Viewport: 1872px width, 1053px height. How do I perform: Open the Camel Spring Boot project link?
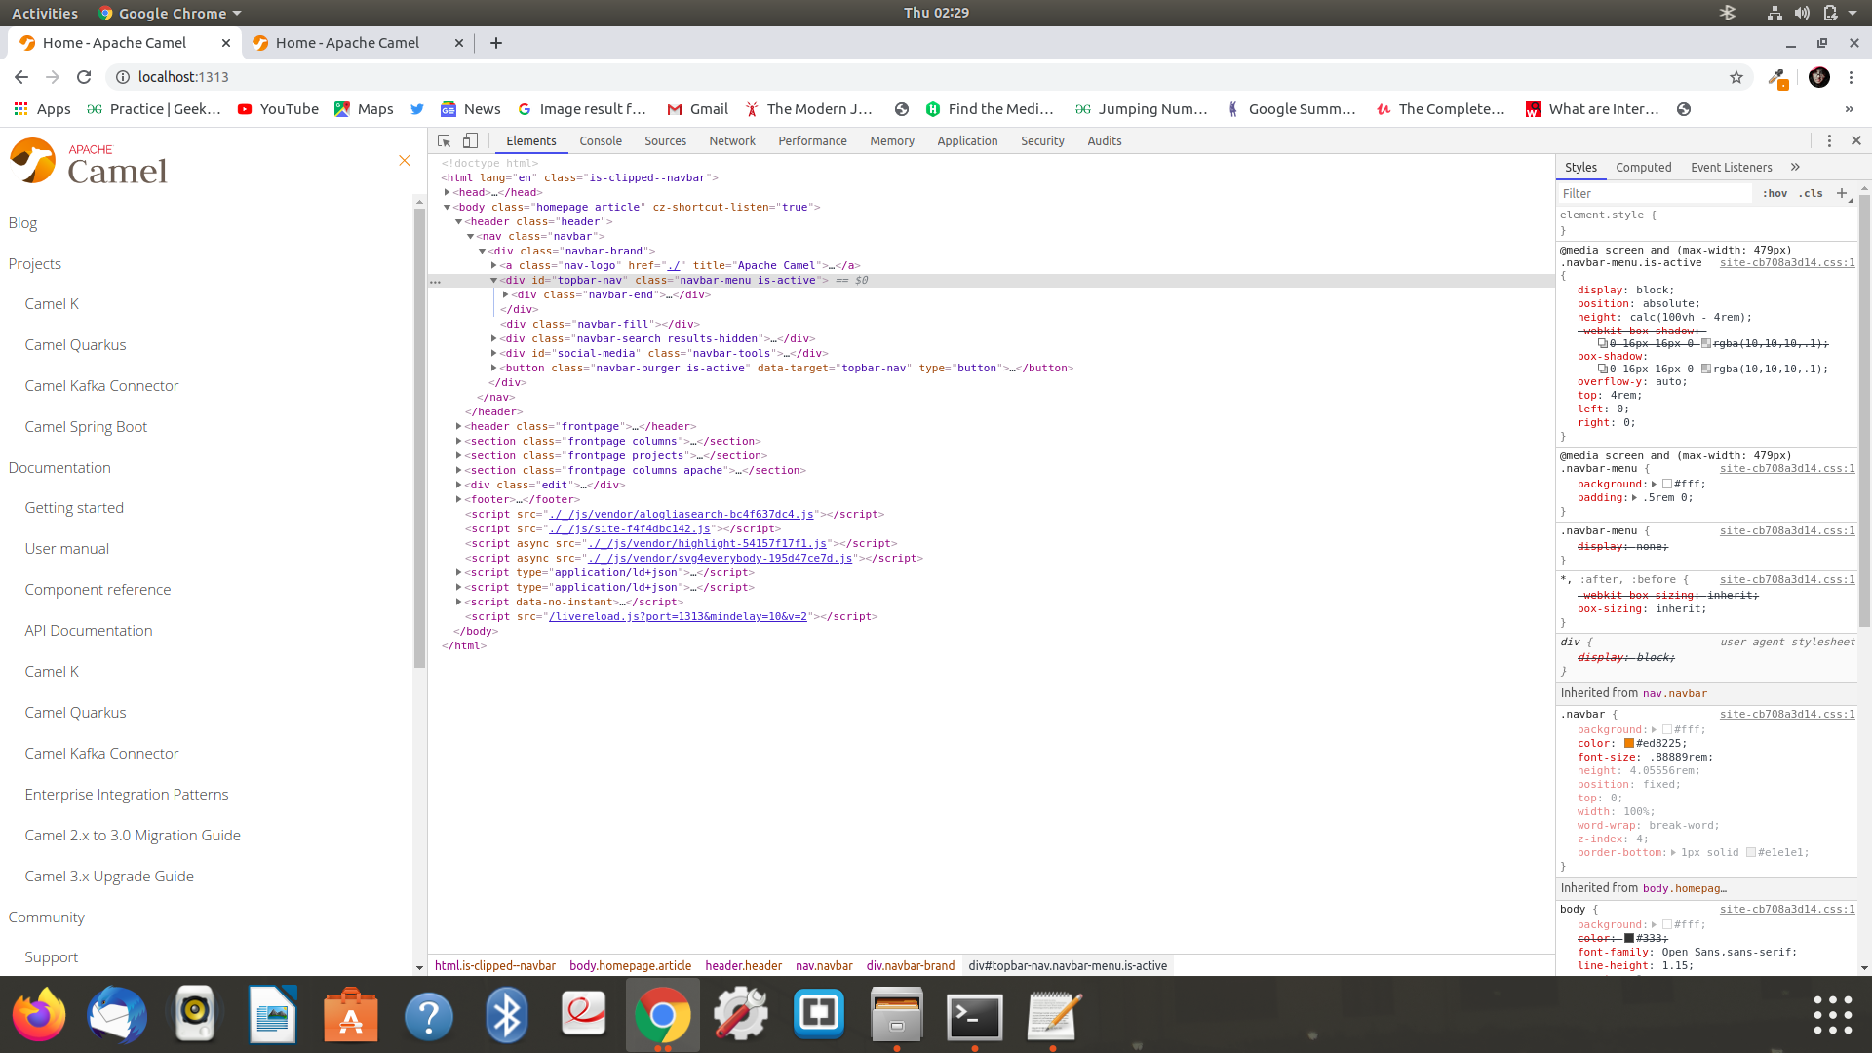[86, 426]
